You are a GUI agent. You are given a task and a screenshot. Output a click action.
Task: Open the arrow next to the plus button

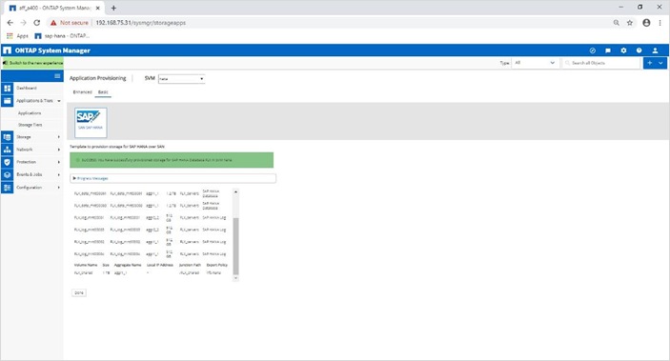[x=661, y=63]
